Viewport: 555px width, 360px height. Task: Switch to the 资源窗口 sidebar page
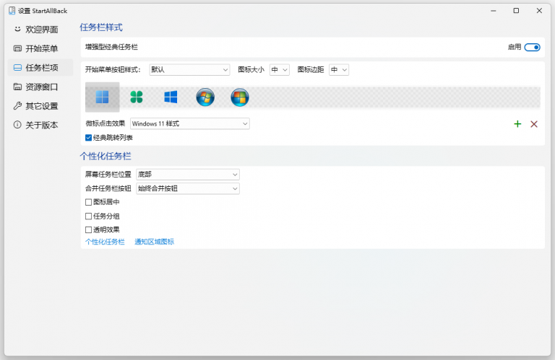40,87
